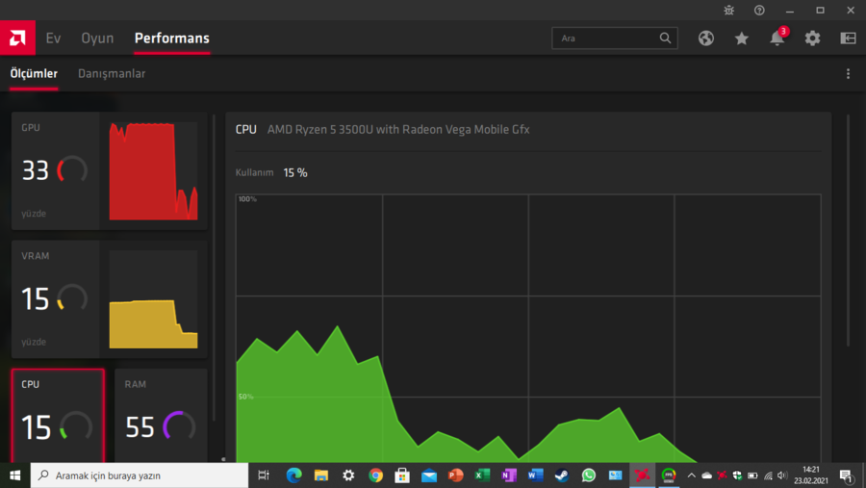
Task: Click the Ara search field
Action: click(614, 39)
